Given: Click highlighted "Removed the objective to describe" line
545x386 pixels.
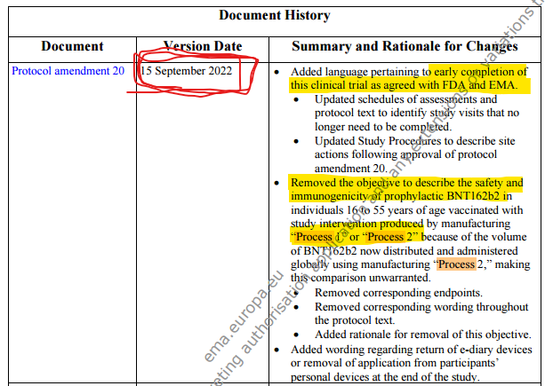Looking at the screenshot, I should pyautogui.click(x=406, y=183).
